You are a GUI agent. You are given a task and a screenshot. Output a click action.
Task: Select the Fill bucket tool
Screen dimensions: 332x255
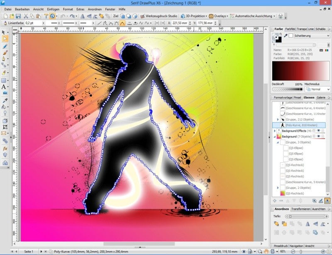point(4,107)
